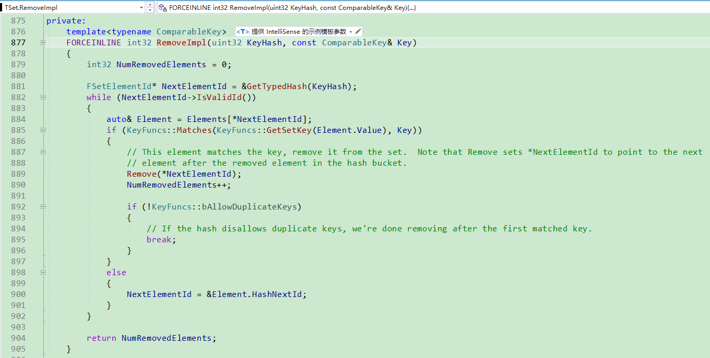Image resolution: width=710 pixels, height=358 pixels.
Task: Click the comment 'element after the removed element'
Action: coord(266,163)
